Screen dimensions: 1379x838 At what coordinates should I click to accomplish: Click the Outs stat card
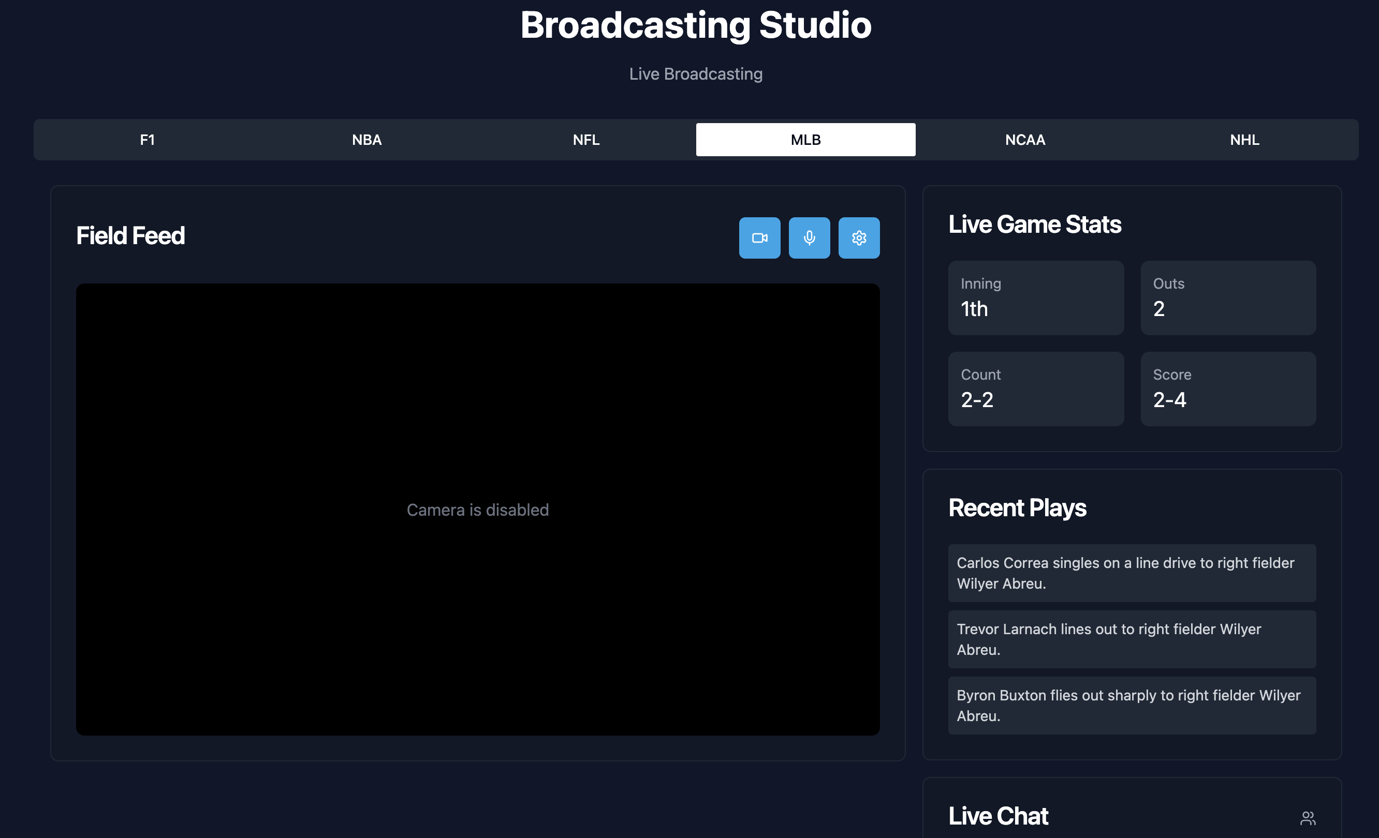tap(1228, 297)
